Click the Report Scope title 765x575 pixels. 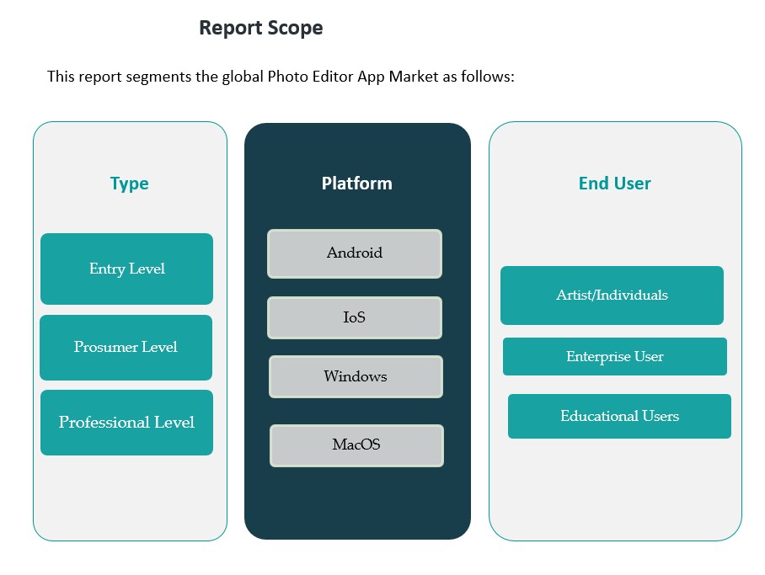click(260, 28)
